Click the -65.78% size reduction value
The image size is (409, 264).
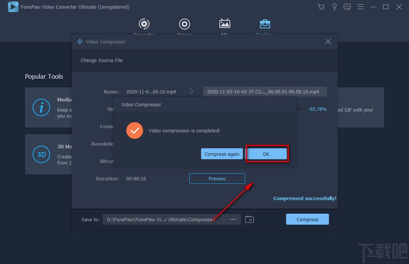[x=317, y=109]
